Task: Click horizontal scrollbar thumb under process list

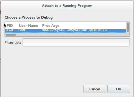Action: 11,35
